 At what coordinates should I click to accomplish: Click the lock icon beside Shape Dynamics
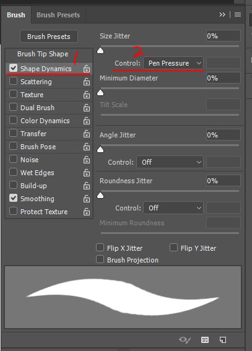[87, 69]
